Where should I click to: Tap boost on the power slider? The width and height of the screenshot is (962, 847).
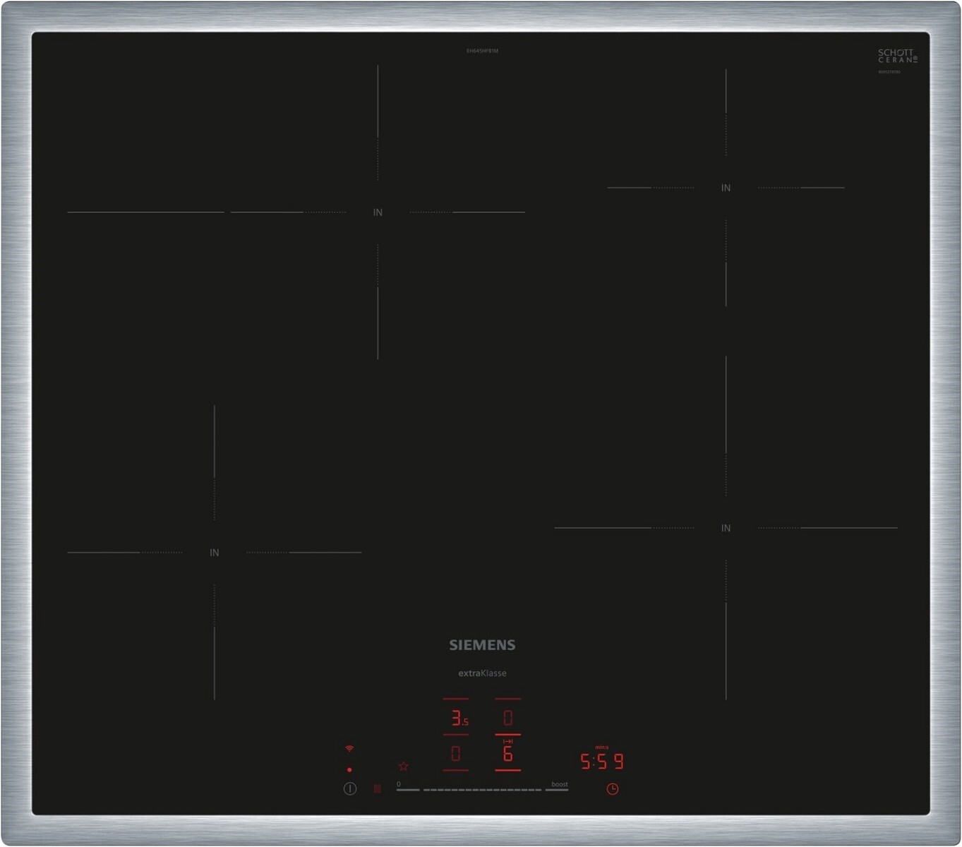pos(558,788)
